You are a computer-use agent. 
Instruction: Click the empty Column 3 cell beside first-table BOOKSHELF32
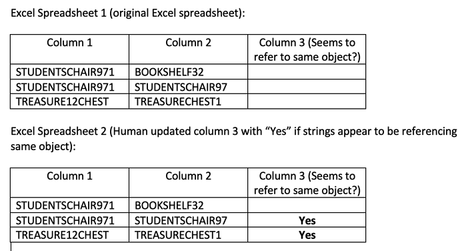[307, 71]
